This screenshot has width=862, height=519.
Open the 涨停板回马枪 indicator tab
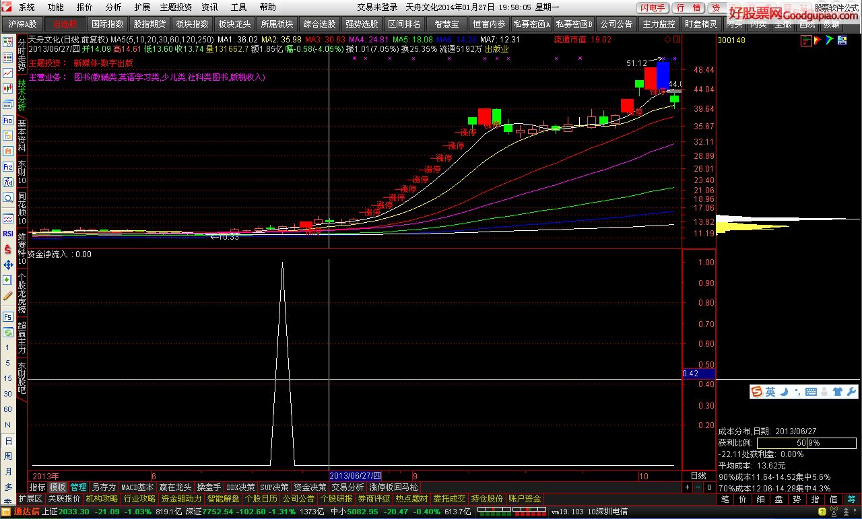pyautogui.click(x=393, y=487)
